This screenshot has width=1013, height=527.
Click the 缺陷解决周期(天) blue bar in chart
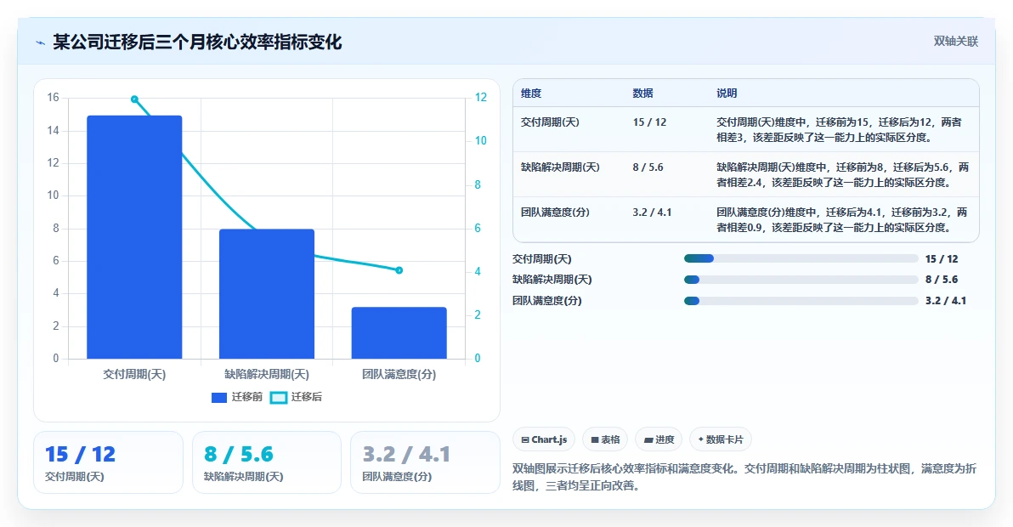[x=267, y=294]
